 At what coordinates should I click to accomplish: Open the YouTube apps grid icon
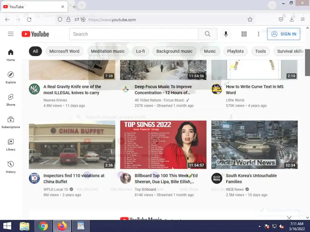click(x=244, y=34)
